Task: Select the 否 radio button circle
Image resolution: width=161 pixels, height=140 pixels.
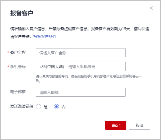Action: 56,107
